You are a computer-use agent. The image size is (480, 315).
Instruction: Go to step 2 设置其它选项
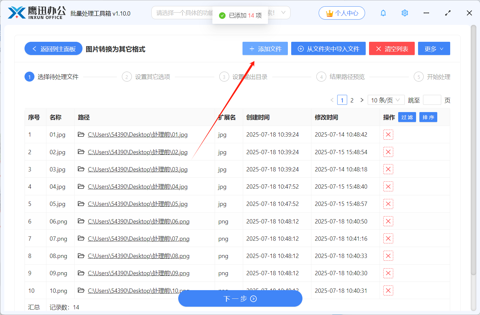[146, 77]
